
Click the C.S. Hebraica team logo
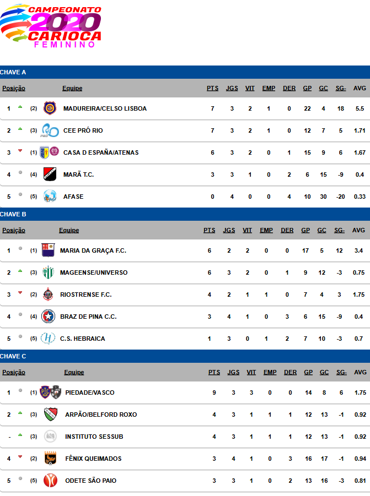(48, 339)
